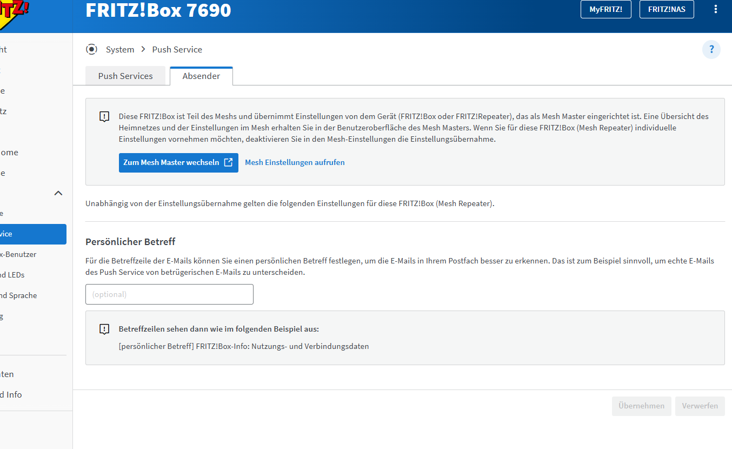
Task: Click the help question mark icon
Action: 711,49
